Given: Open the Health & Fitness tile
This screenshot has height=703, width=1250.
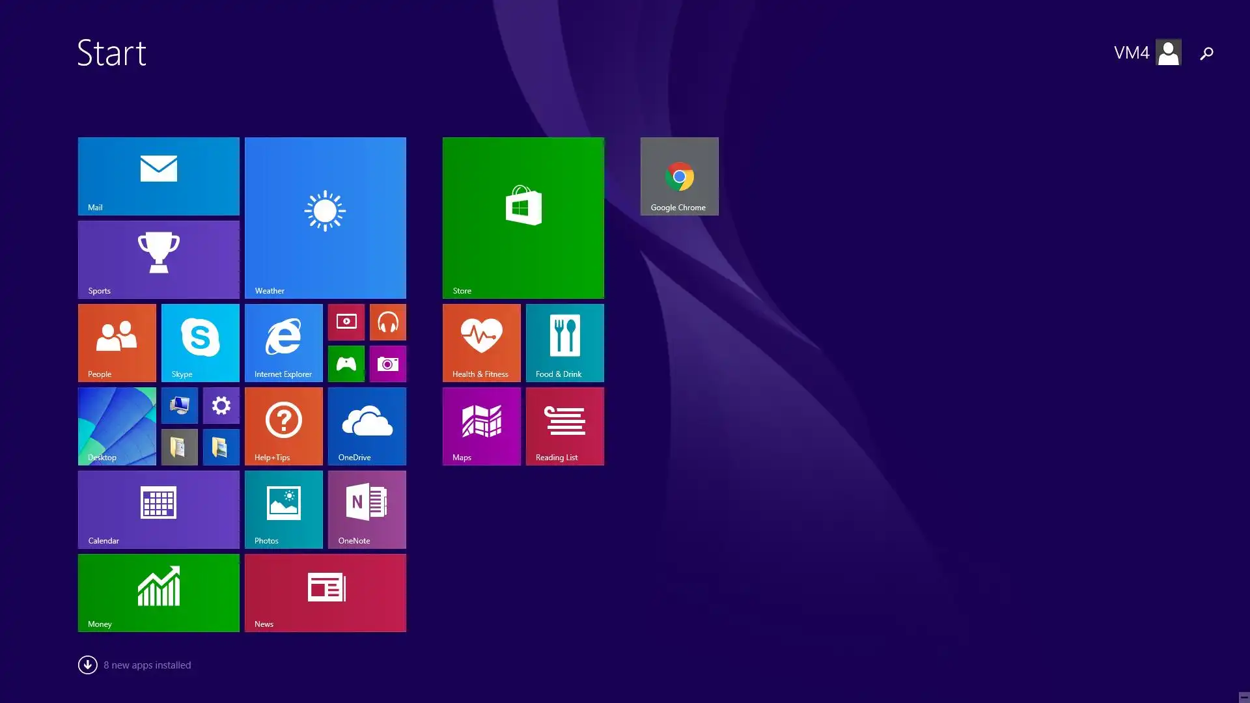Looking at the screenshot, I should 481,342.
